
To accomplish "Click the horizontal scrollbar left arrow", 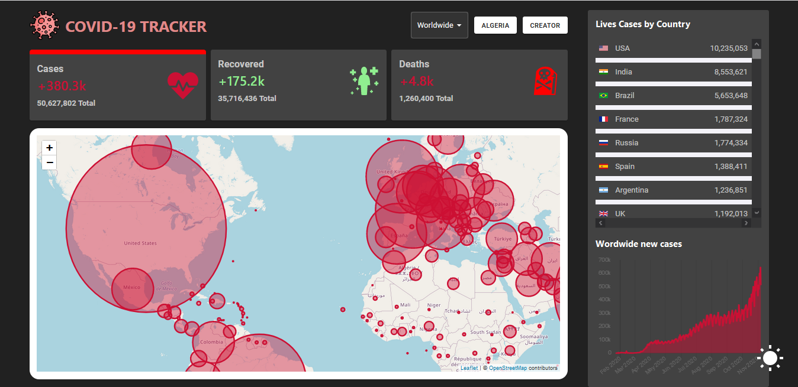I will (x=600, y=223).
